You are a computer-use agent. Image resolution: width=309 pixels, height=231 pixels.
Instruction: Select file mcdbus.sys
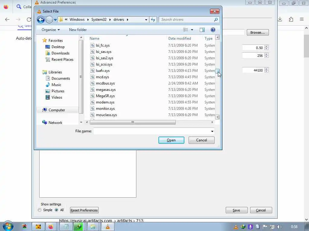point(105,83)
